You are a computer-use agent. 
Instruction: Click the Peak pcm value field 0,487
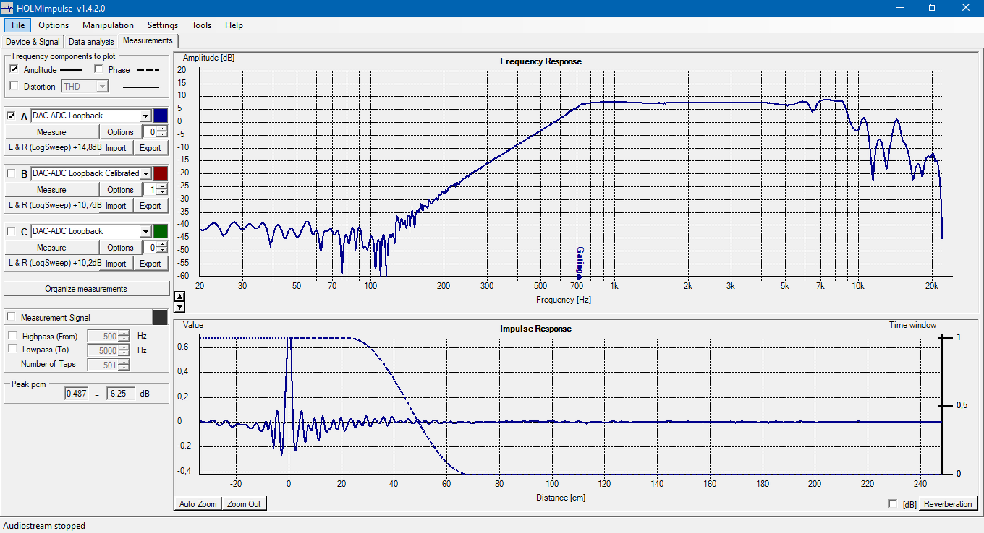tap(77, 394)
